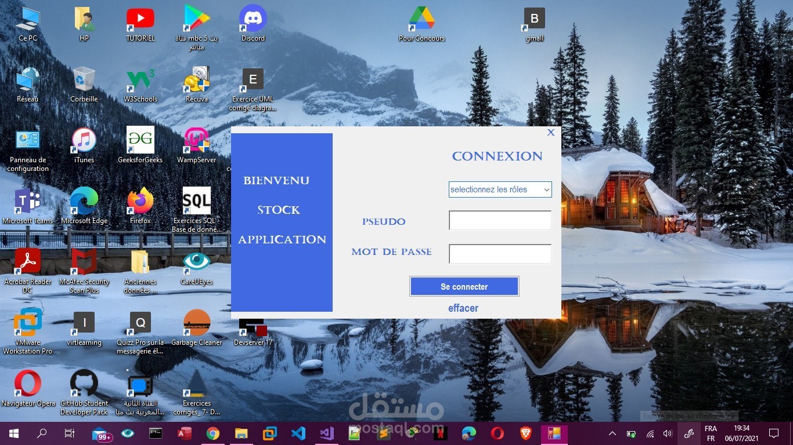The height and width of the screenshot is (445, 793).
Task: Open Wi-Fi network settings in the tray
Action: (x=650, y=433)
